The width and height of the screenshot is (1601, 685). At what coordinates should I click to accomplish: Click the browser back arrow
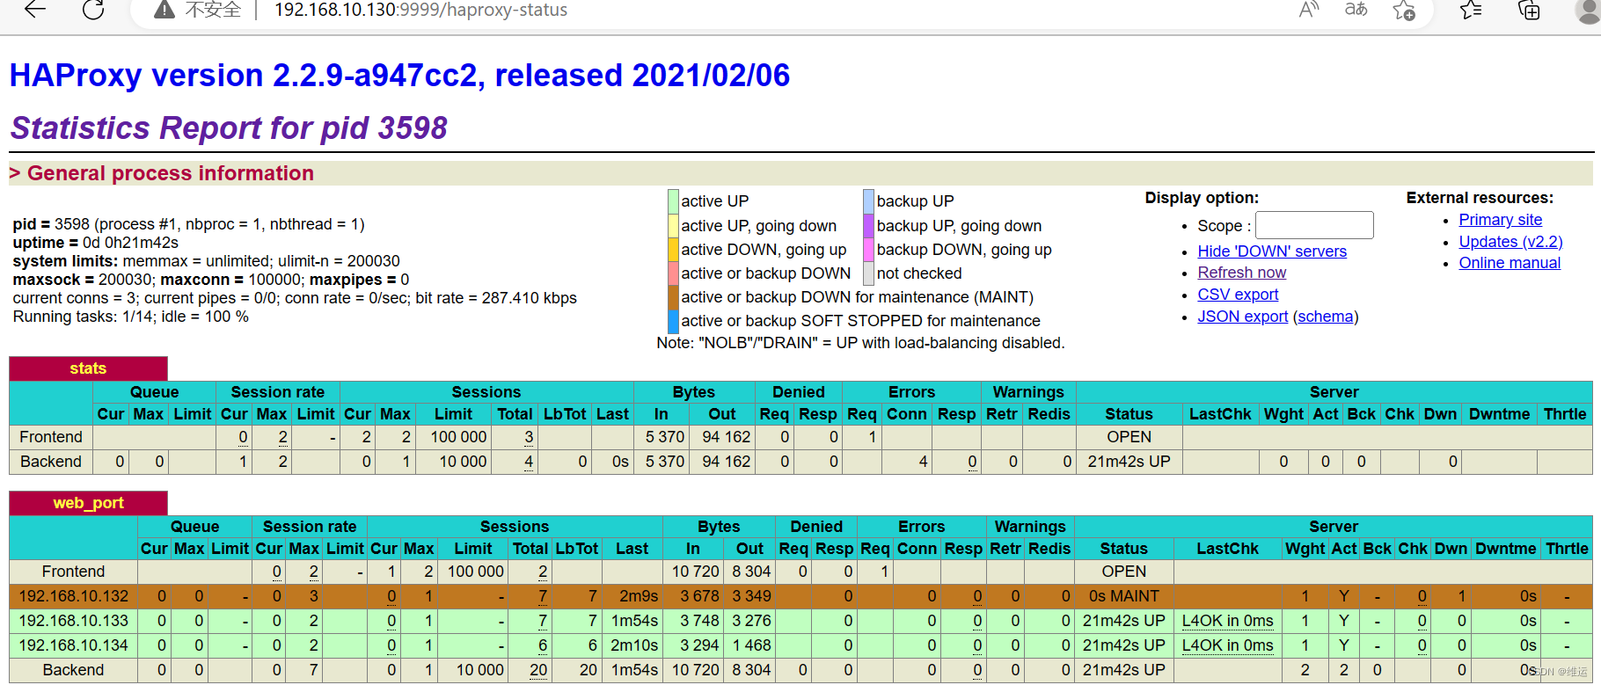coord(34,10)
